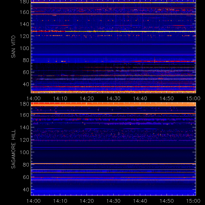Click 15:00 time label below Sagamore Hill plot
The height and width of the screenshot is (205, 205).
(x=193, y=201)
